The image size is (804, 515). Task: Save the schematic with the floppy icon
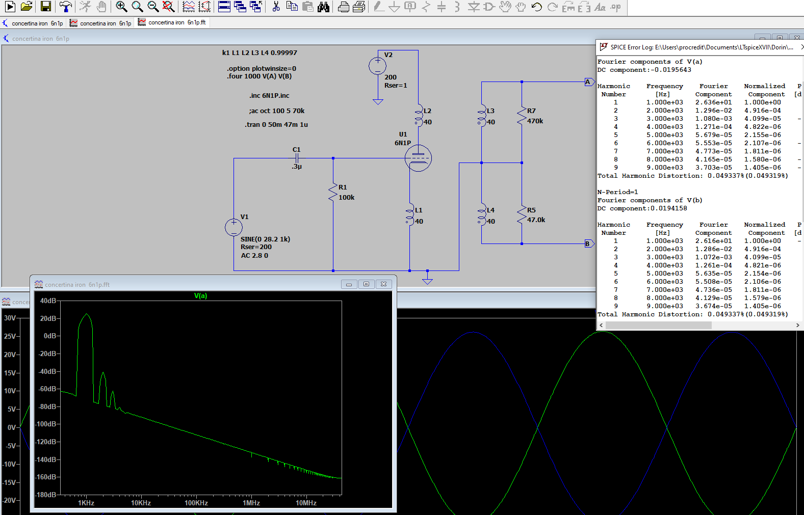point(46,7)
